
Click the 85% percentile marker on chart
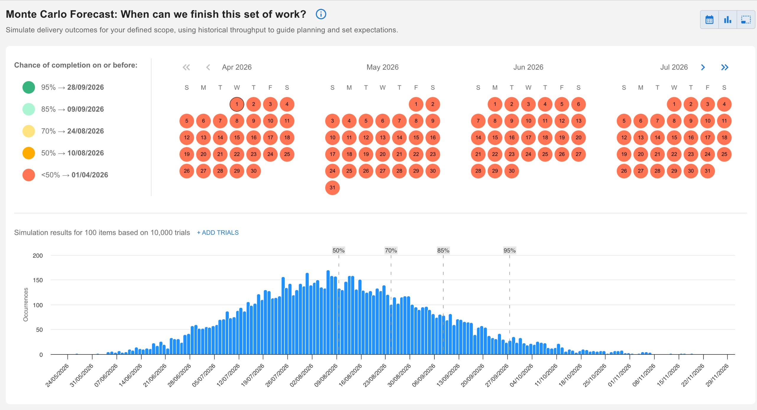point(443,250)
